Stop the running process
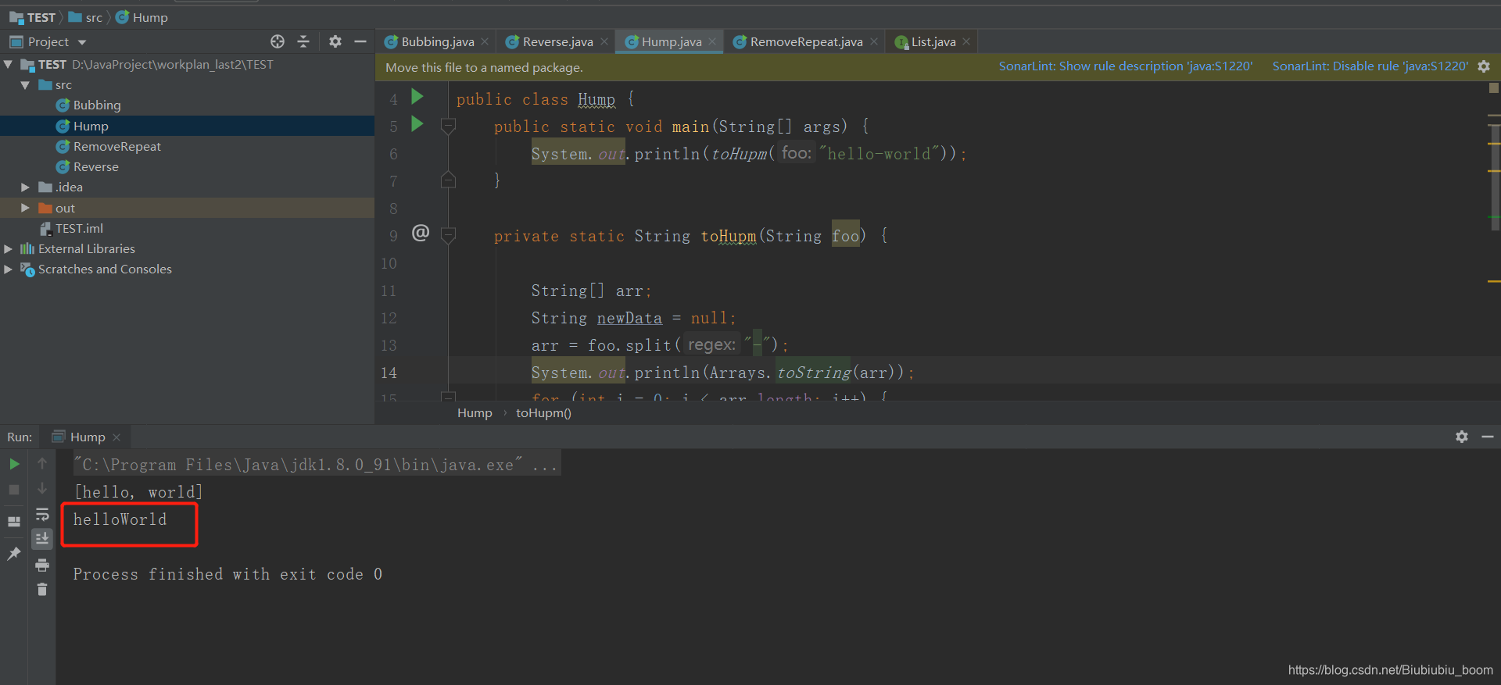The height and width of the screenshot is (685, 1501). pos(14,490)
